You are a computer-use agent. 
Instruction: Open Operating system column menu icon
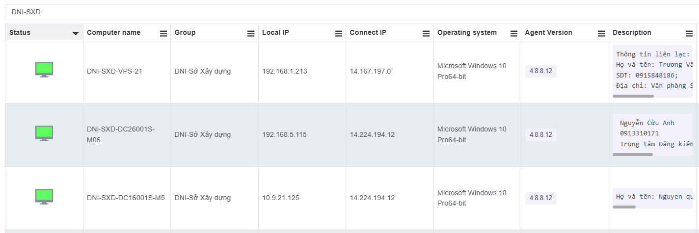click(513, 33)
